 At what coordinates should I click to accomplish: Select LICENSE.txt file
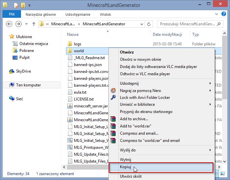[84, 99]
